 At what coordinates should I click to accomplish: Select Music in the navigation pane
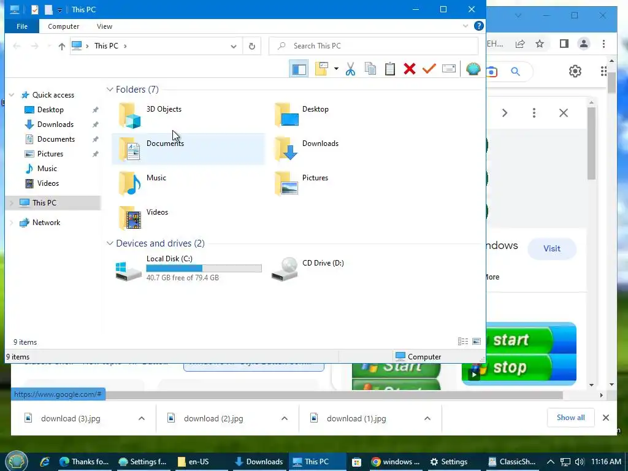pos(47,169)
